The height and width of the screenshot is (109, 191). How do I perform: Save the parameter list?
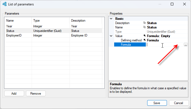coord(157,103)
